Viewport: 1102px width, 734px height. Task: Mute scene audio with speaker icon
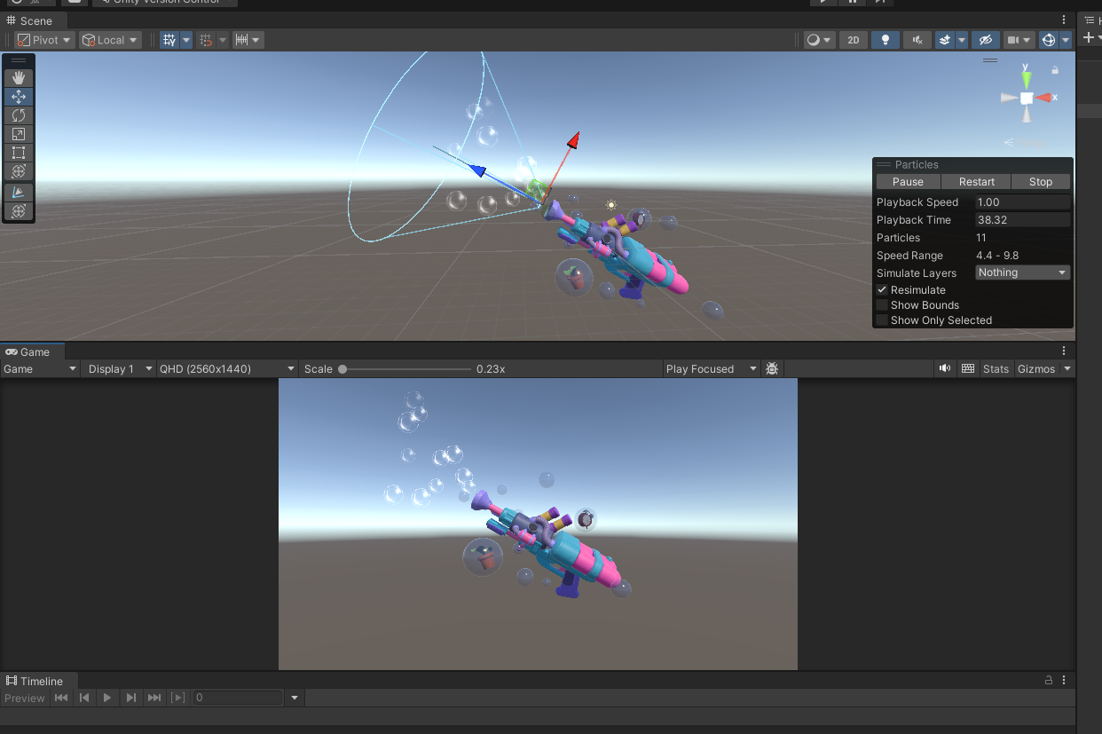917,40
